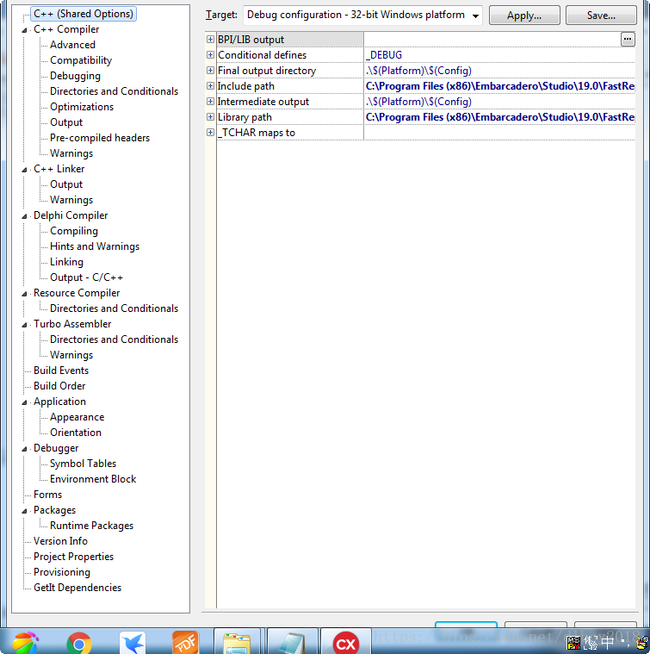The height and width of the screenshot is (654, 650).
Task: Click the colorful pinwheel icon in taskbar
Action: point(26,643)
